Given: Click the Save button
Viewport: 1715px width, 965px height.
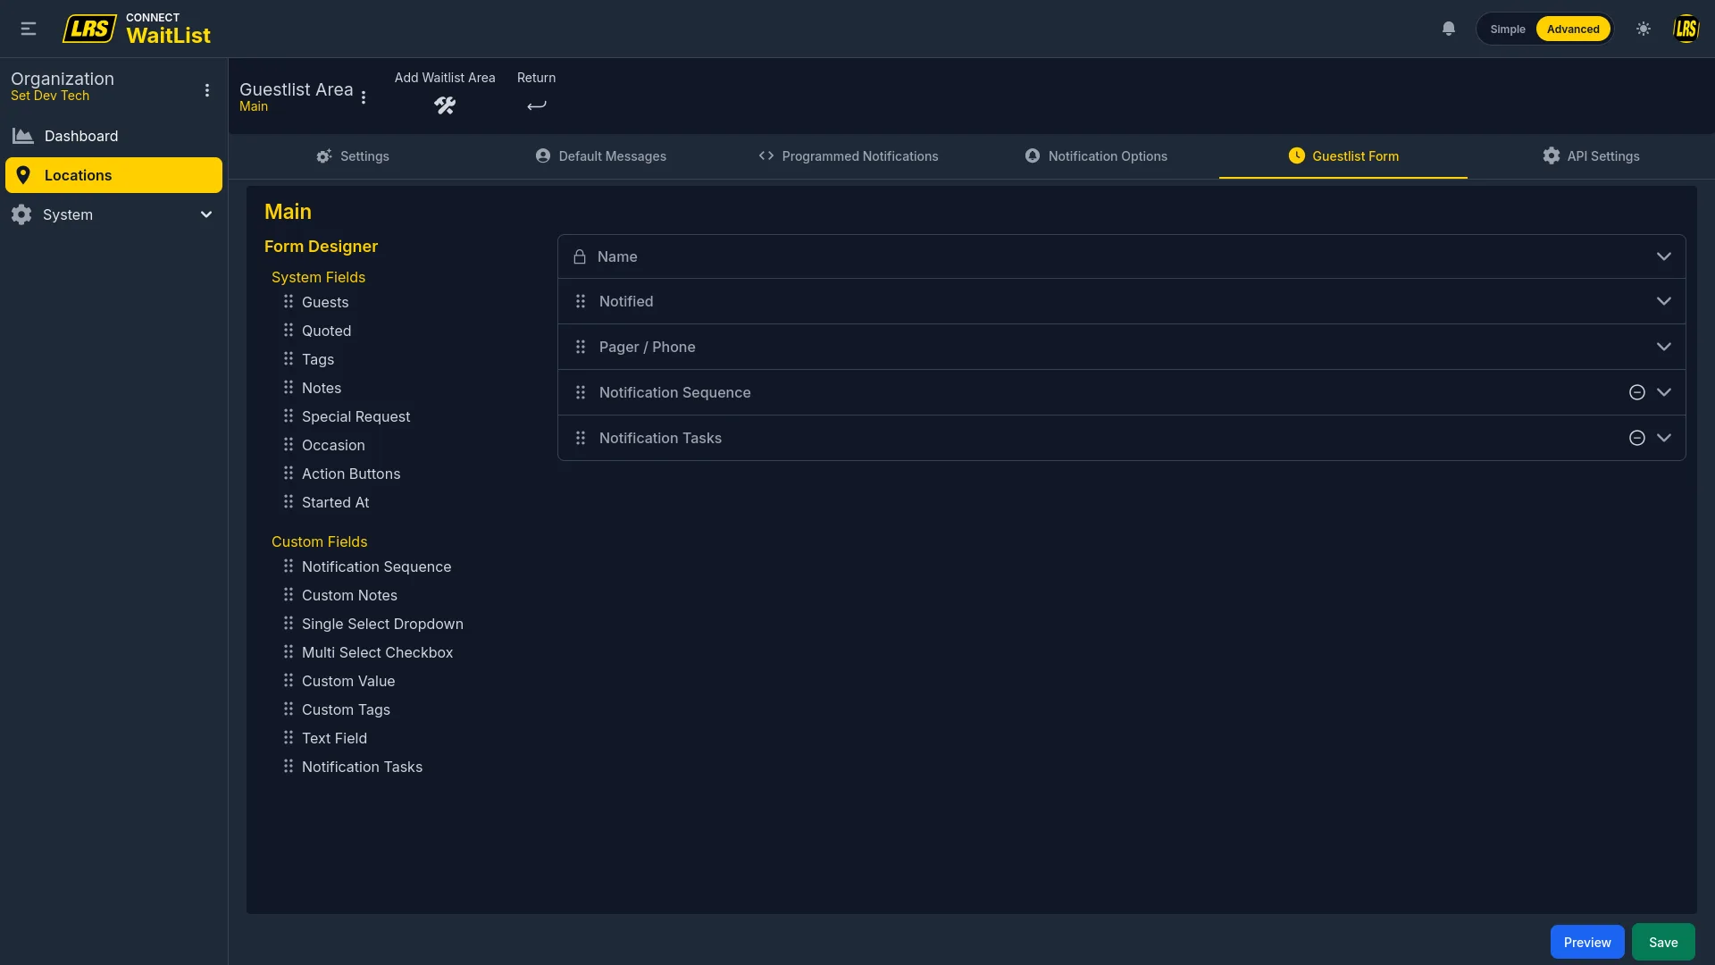Looking at the screenshot, I should coord(1663,942).
